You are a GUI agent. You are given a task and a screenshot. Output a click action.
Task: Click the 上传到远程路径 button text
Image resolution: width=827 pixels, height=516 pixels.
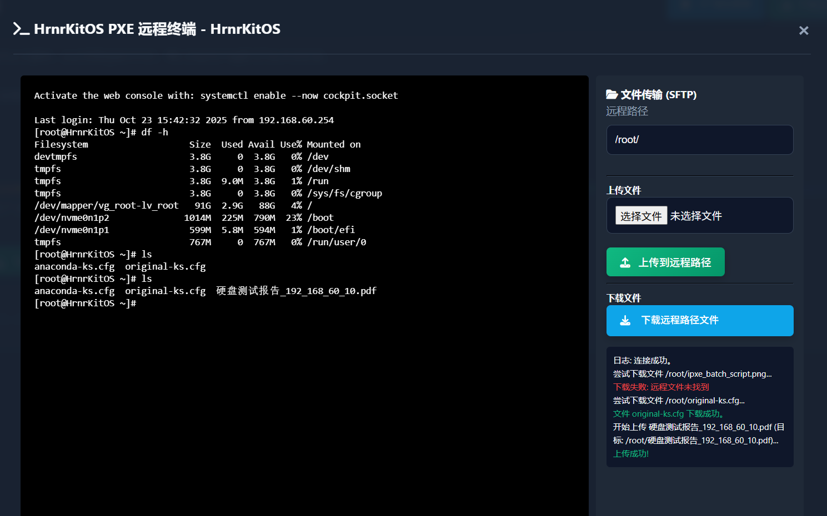click(x=674, y=262)
